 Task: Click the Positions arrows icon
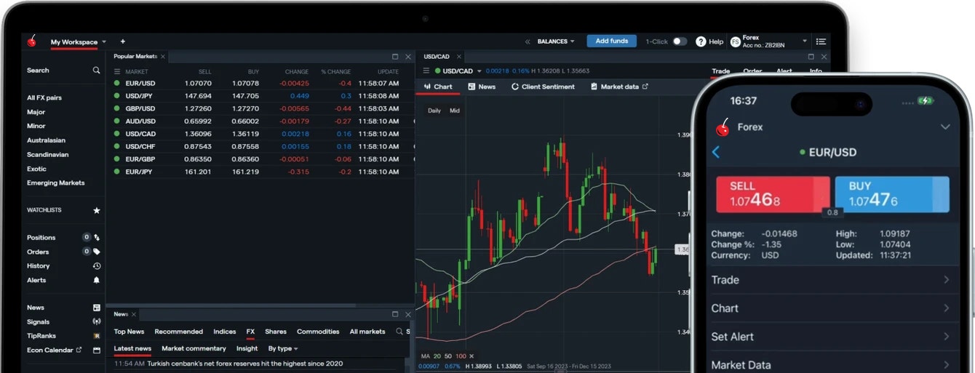pyautogui.click(x=97, y=238)
